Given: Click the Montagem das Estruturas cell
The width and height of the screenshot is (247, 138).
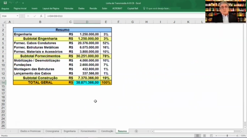Looking at the screenshot, I should coord(40,69).
